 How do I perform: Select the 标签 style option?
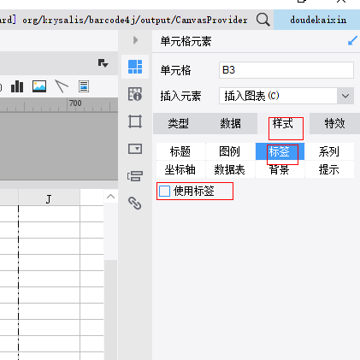coord(280,151)
